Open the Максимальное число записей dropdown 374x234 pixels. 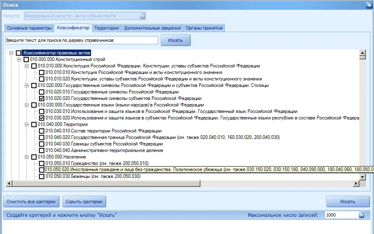[361, 215]
